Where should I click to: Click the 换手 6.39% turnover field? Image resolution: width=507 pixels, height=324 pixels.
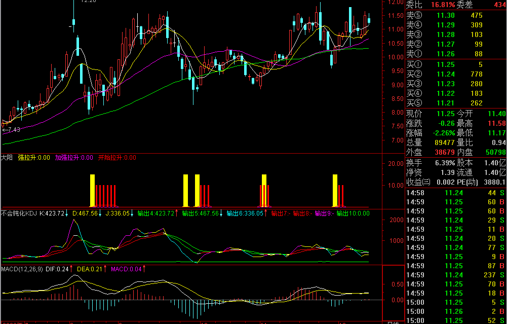point(431,163)
